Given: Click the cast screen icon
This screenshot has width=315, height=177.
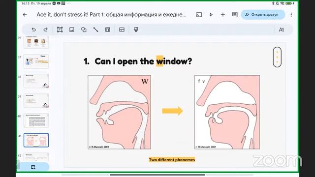Looking at the screenshot, I should 199,15.
